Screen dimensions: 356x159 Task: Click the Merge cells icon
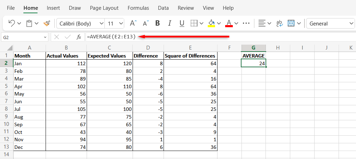(291, 23)
